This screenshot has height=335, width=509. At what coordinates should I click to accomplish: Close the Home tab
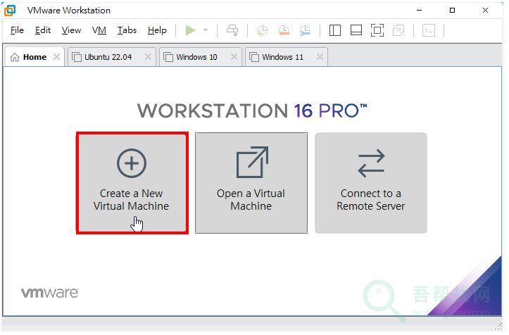point(56,57)
